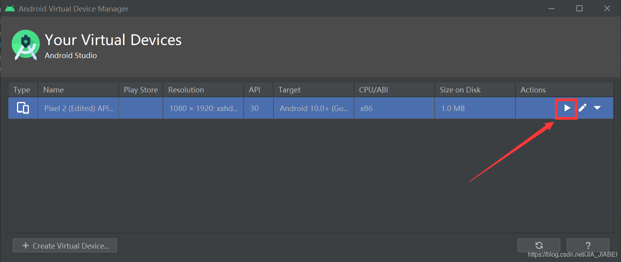Close the AVD Manager window
Viewport: 621px width, 262px height.
click(x=607, y=8)
